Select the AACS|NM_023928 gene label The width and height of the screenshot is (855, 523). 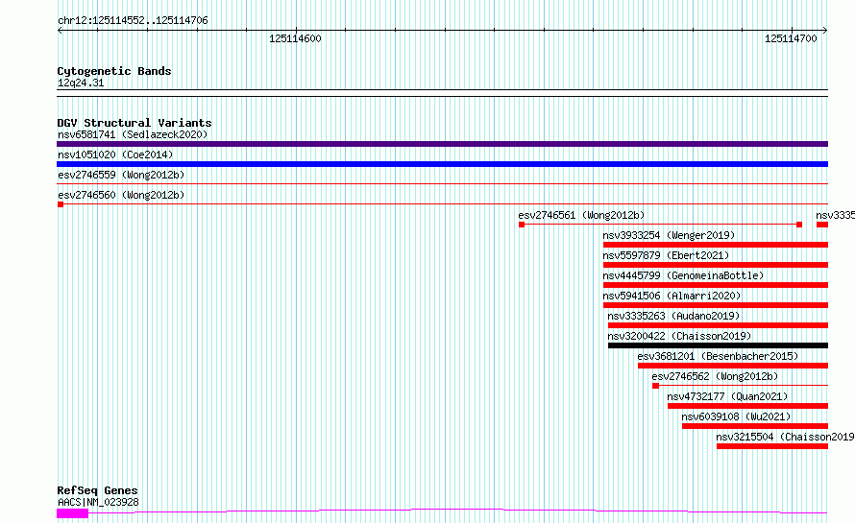(x=98, y=502)
